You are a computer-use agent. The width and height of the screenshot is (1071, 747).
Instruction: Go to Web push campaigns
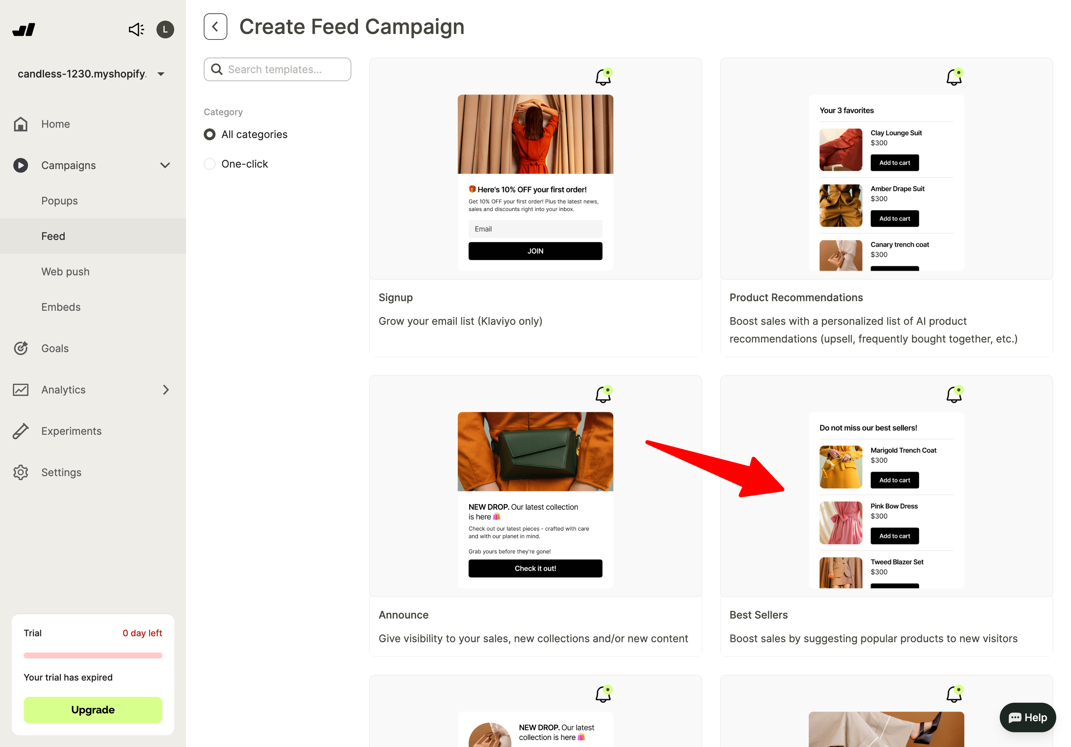[65, 272]
